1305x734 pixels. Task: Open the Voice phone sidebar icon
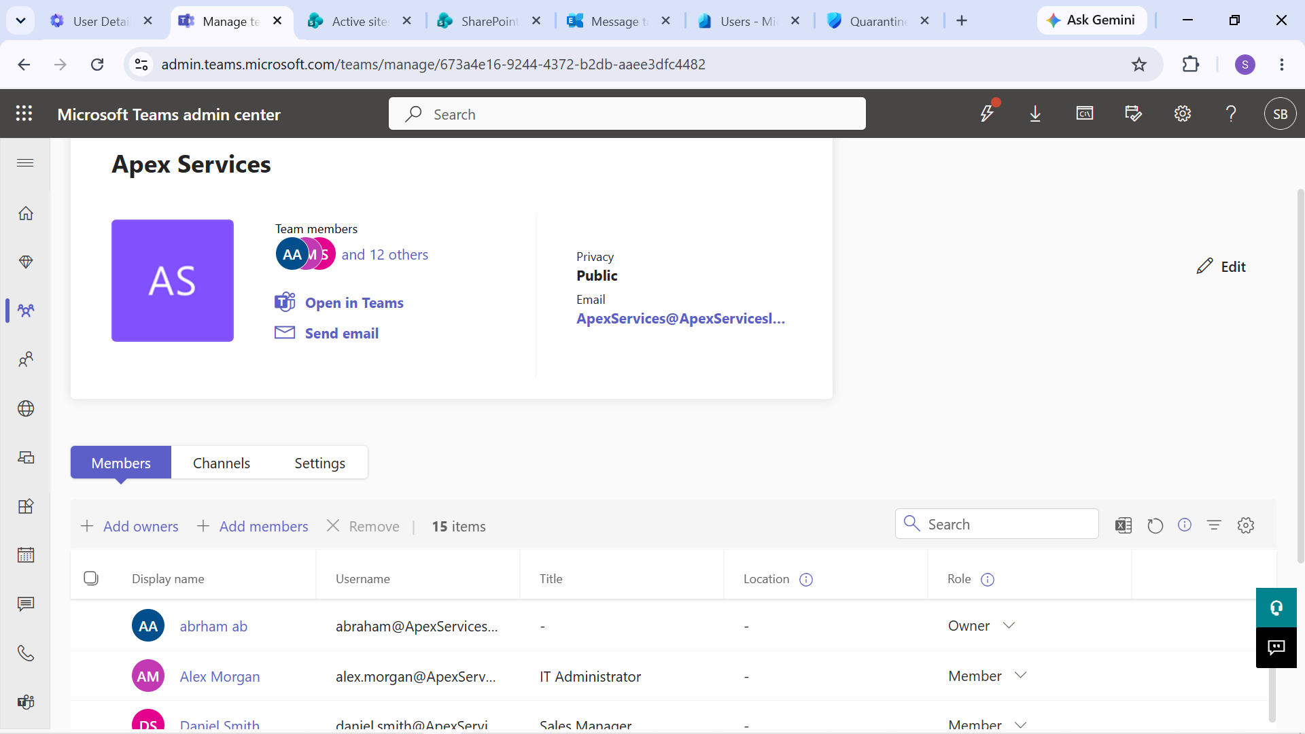point(26,653)
